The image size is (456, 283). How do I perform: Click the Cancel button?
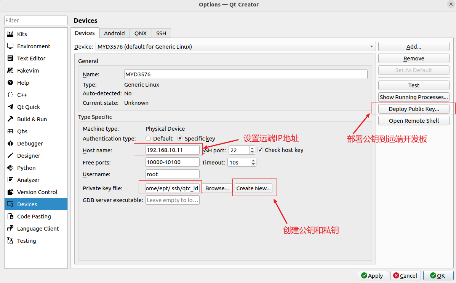pyautogui.click(x=405, y=276)
